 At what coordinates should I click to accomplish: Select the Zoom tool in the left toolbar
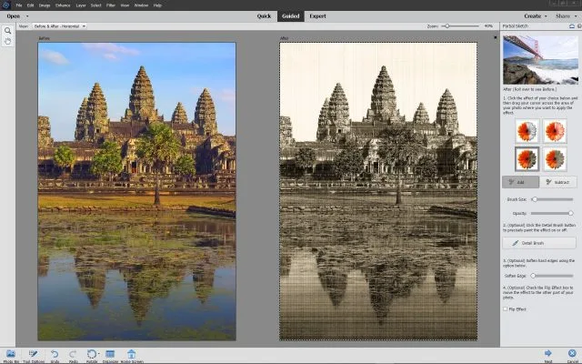pos(7,31)
